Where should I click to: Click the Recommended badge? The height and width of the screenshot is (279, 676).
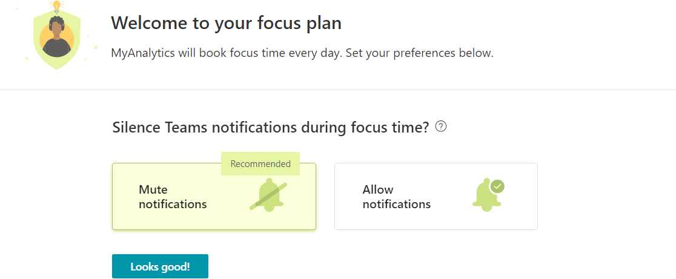pos(260,164)
